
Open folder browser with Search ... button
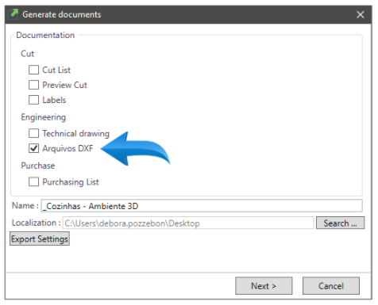[340, 223]
